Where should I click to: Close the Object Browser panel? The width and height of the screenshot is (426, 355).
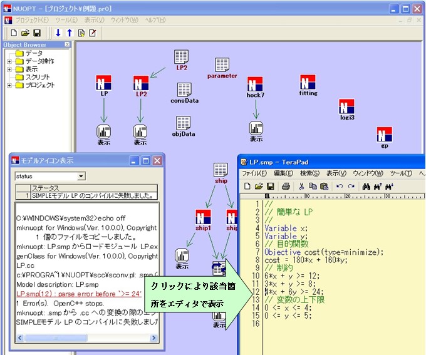click(x=67, y=44)
